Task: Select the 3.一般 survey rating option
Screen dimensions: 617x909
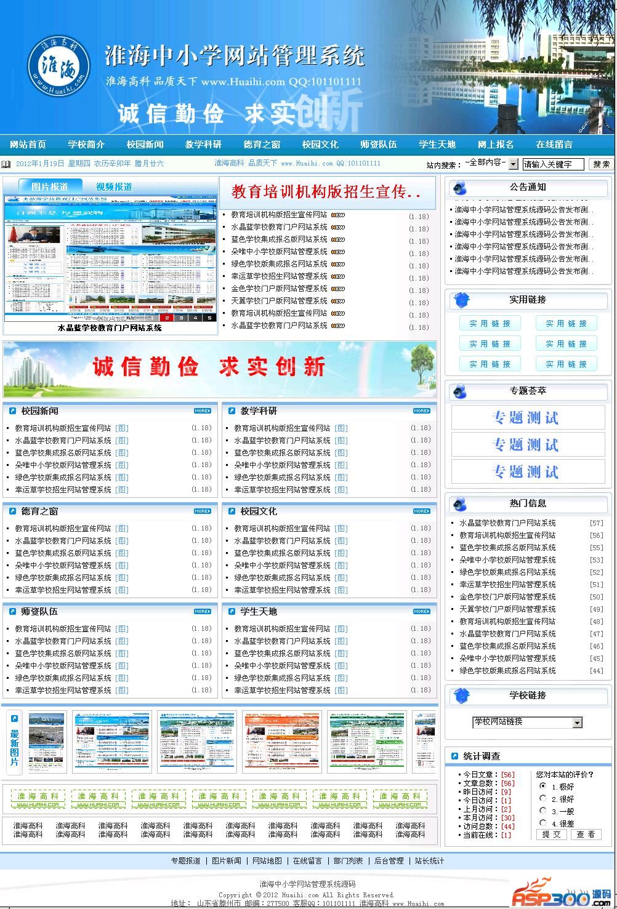Action: [542, 811]
